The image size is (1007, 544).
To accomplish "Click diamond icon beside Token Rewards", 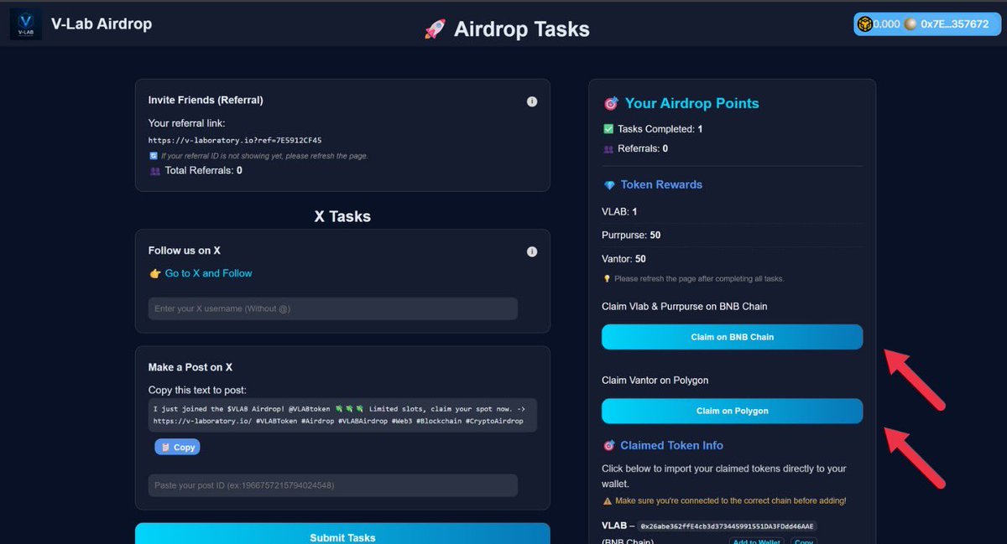I will coord(609,185).
